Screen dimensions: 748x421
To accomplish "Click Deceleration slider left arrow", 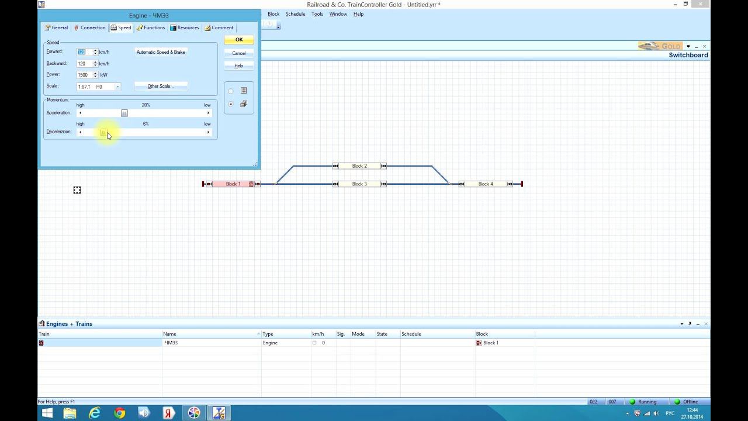I will pyautogui.click(x=80, y=132).
